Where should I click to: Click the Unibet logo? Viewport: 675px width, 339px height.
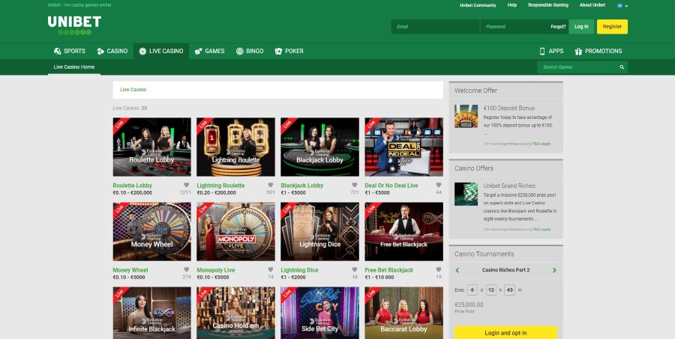[74, 25]
